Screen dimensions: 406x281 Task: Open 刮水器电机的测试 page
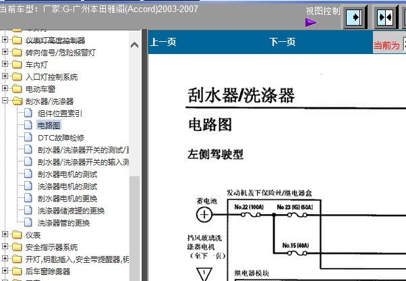(x=67, y=174)
